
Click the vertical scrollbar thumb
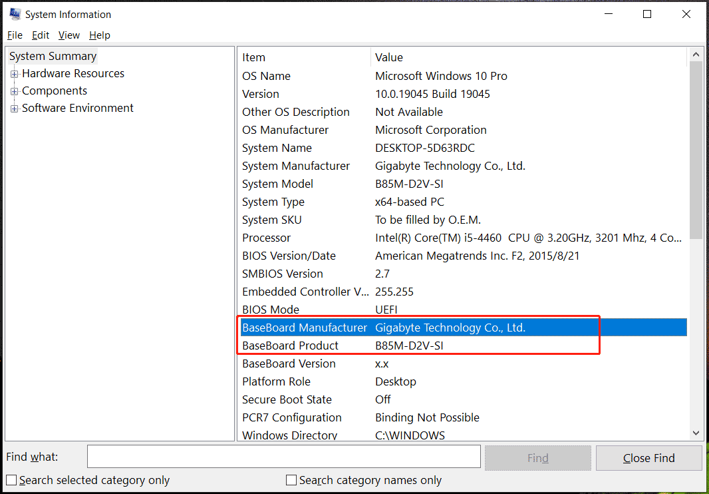696,149
